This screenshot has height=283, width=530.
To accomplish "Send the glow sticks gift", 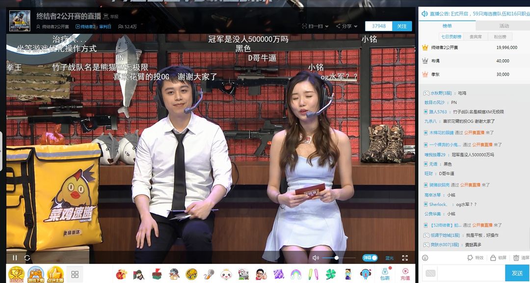I will (x=313, y=274).
